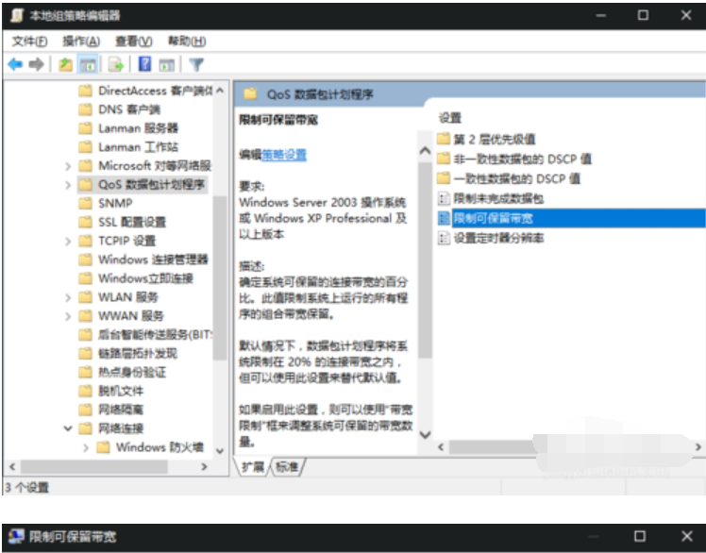Click the blue Back arrow in toolbar
Image resolution: width=706 pixels, height=553 pixels.
15,65
